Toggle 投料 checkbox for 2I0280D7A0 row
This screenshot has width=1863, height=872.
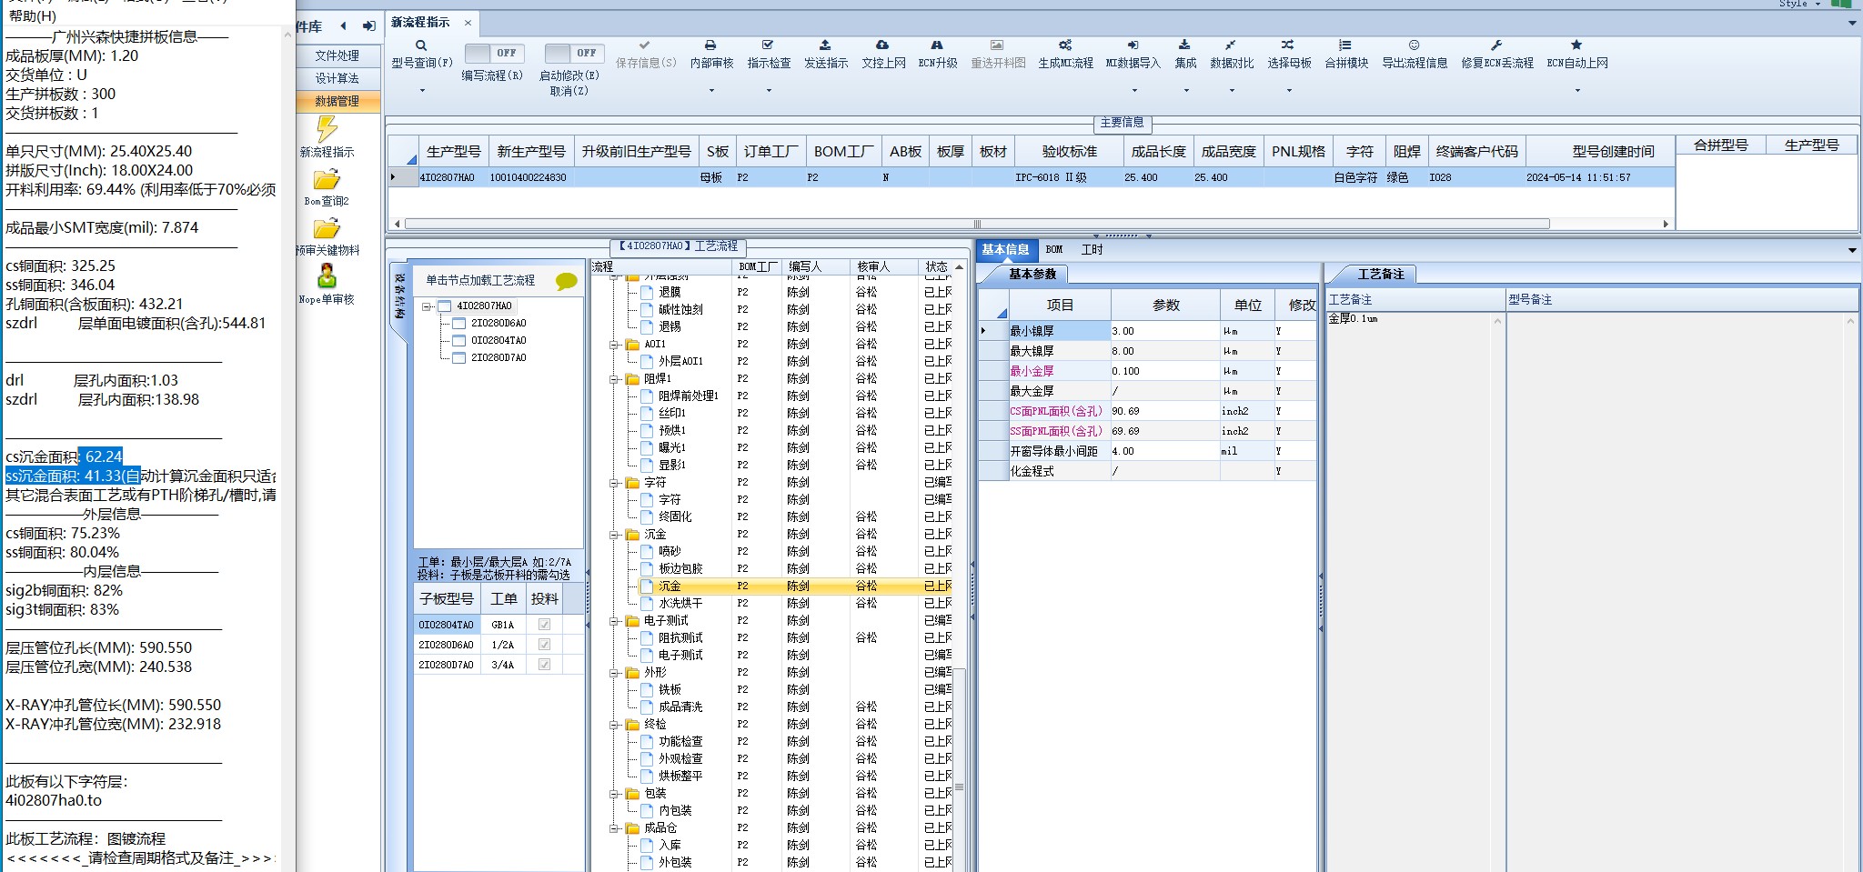(544, 665)
